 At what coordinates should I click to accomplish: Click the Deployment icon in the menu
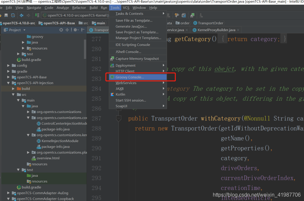(112, 65)
